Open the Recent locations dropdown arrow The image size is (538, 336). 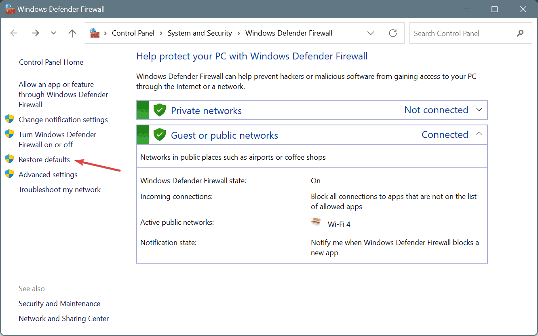[x=54, y=33]
